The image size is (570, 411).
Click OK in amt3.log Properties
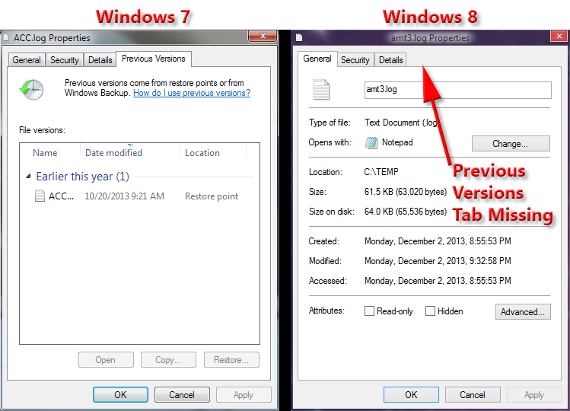click(411, 394)
